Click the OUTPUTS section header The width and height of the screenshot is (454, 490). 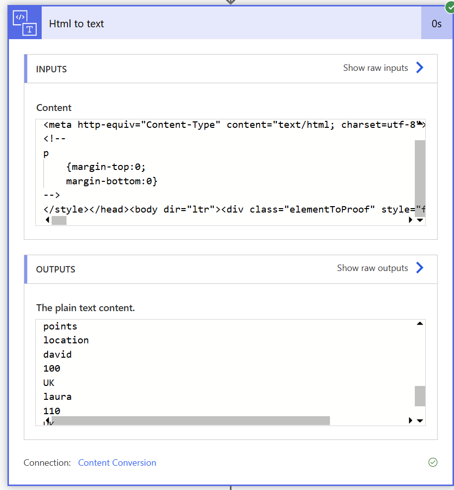click(231, 269)
